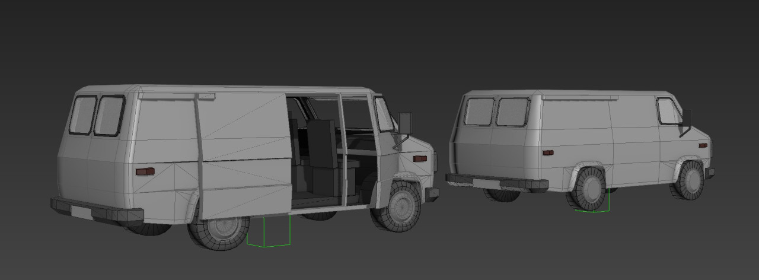Select the right van's rear wheel

(586, 188)
